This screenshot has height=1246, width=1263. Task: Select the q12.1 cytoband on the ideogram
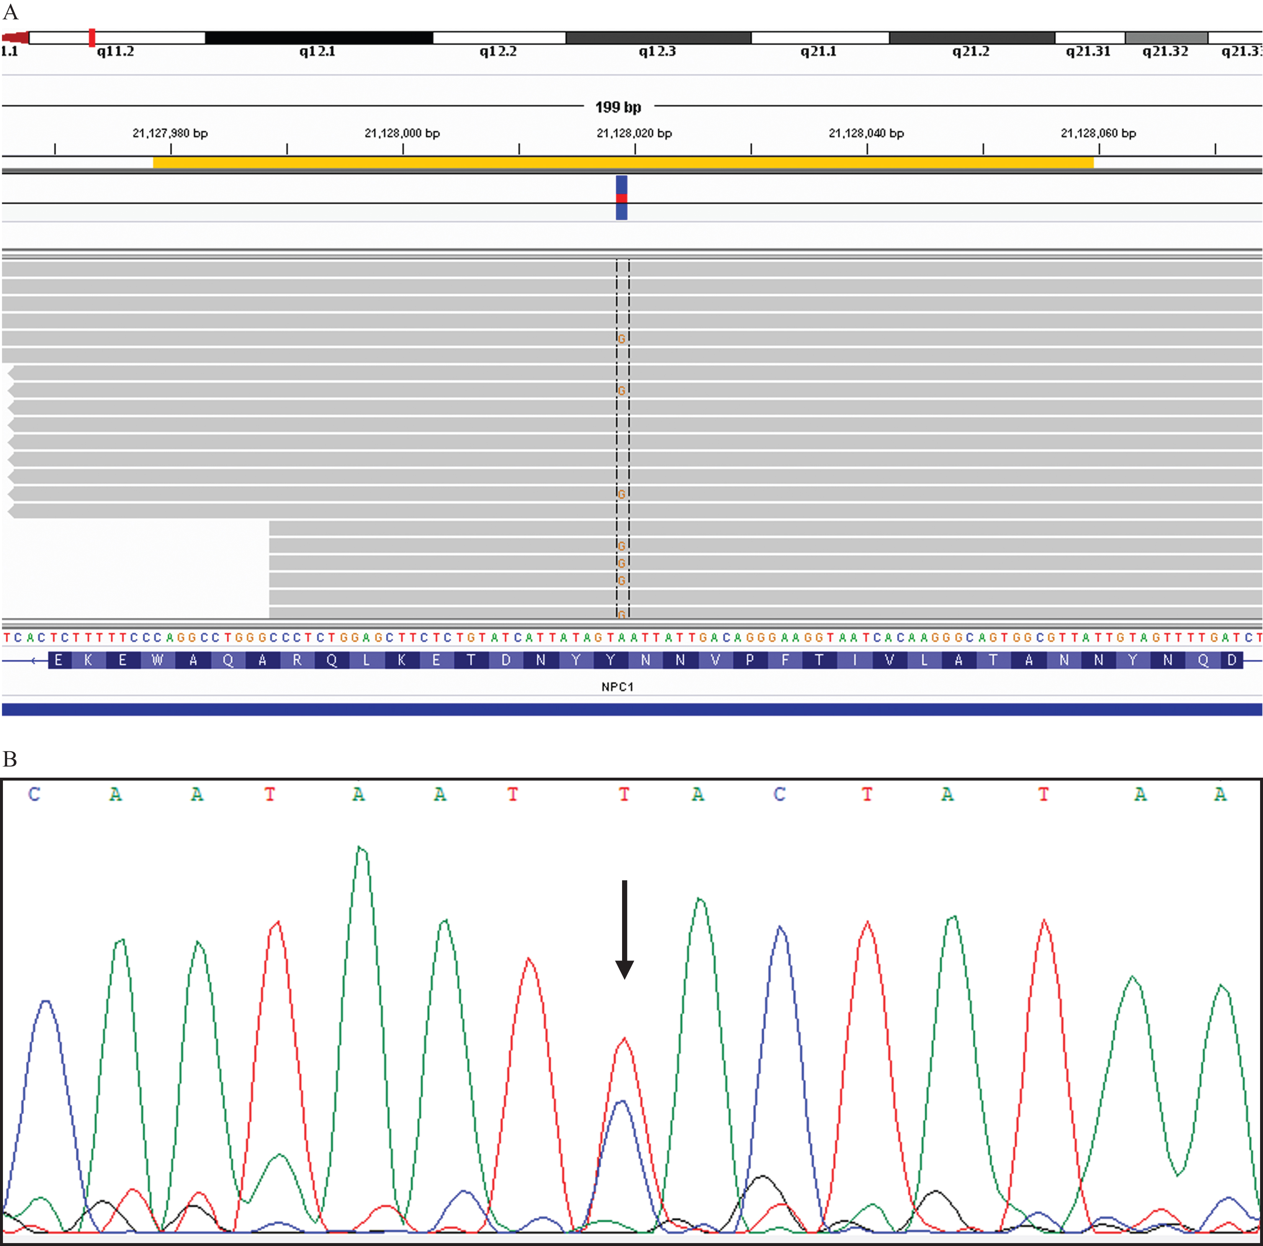point(319,38)
